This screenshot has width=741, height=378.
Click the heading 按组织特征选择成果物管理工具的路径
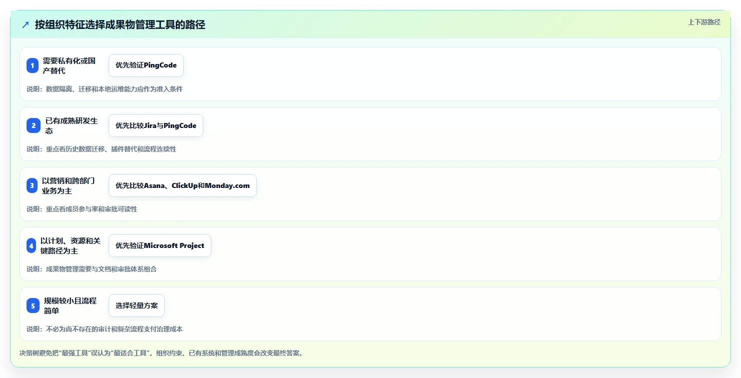120,25
